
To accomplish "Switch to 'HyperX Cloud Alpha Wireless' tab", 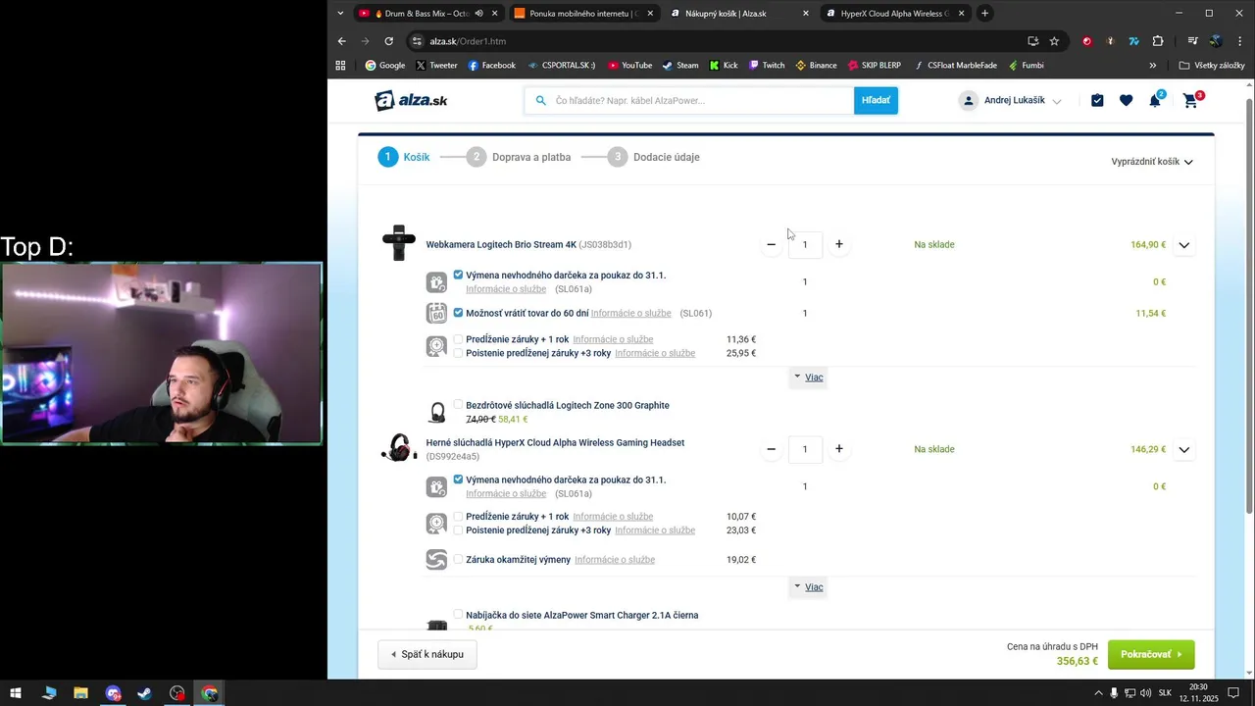I will click(x=895, y=14).
